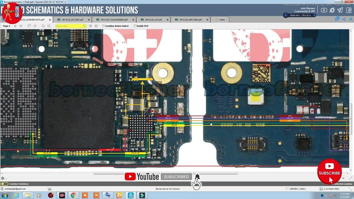This screenshot has width=354, height=199.
Task: Open the YouTube community icon
Action: click(x=324, y=10)
